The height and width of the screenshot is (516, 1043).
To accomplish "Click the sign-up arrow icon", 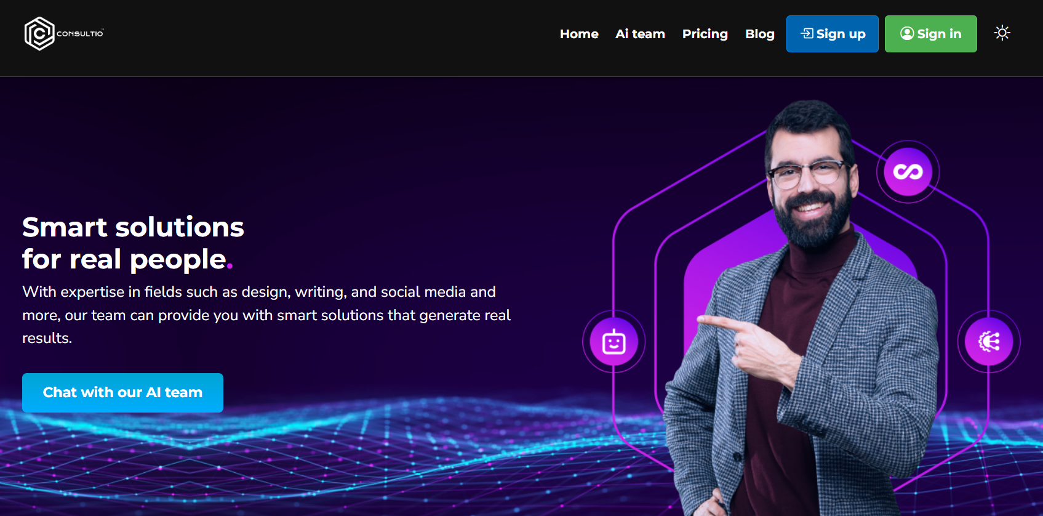I will [807, 33].
